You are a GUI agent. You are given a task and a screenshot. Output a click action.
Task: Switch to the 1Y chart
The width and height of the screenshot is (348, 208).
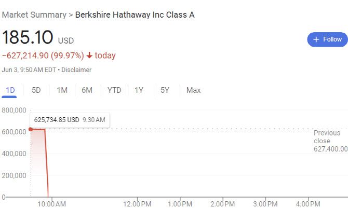[x=139, y=90]
